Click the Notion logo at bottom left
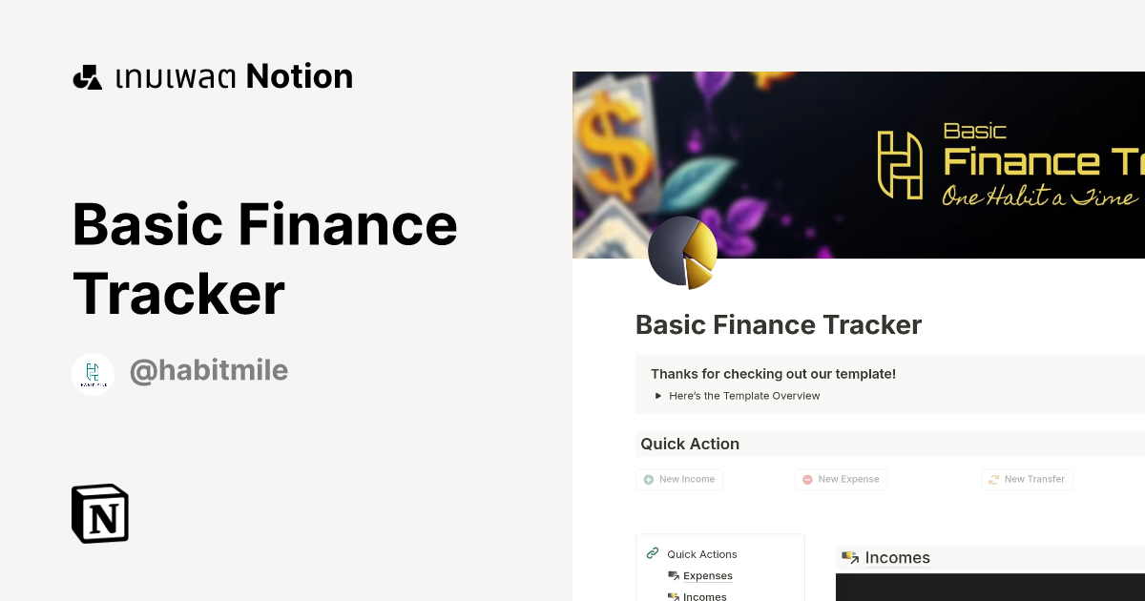The image size is (1145, 601). (x=99, y=513)
